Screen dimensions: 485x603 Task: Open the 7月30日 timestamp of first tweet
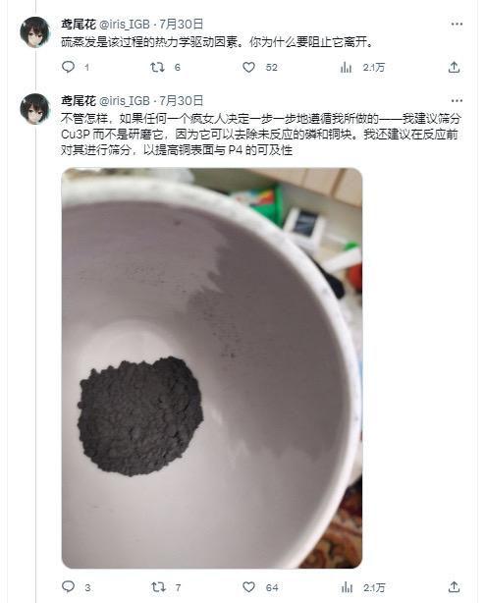(x=182, y=25)
